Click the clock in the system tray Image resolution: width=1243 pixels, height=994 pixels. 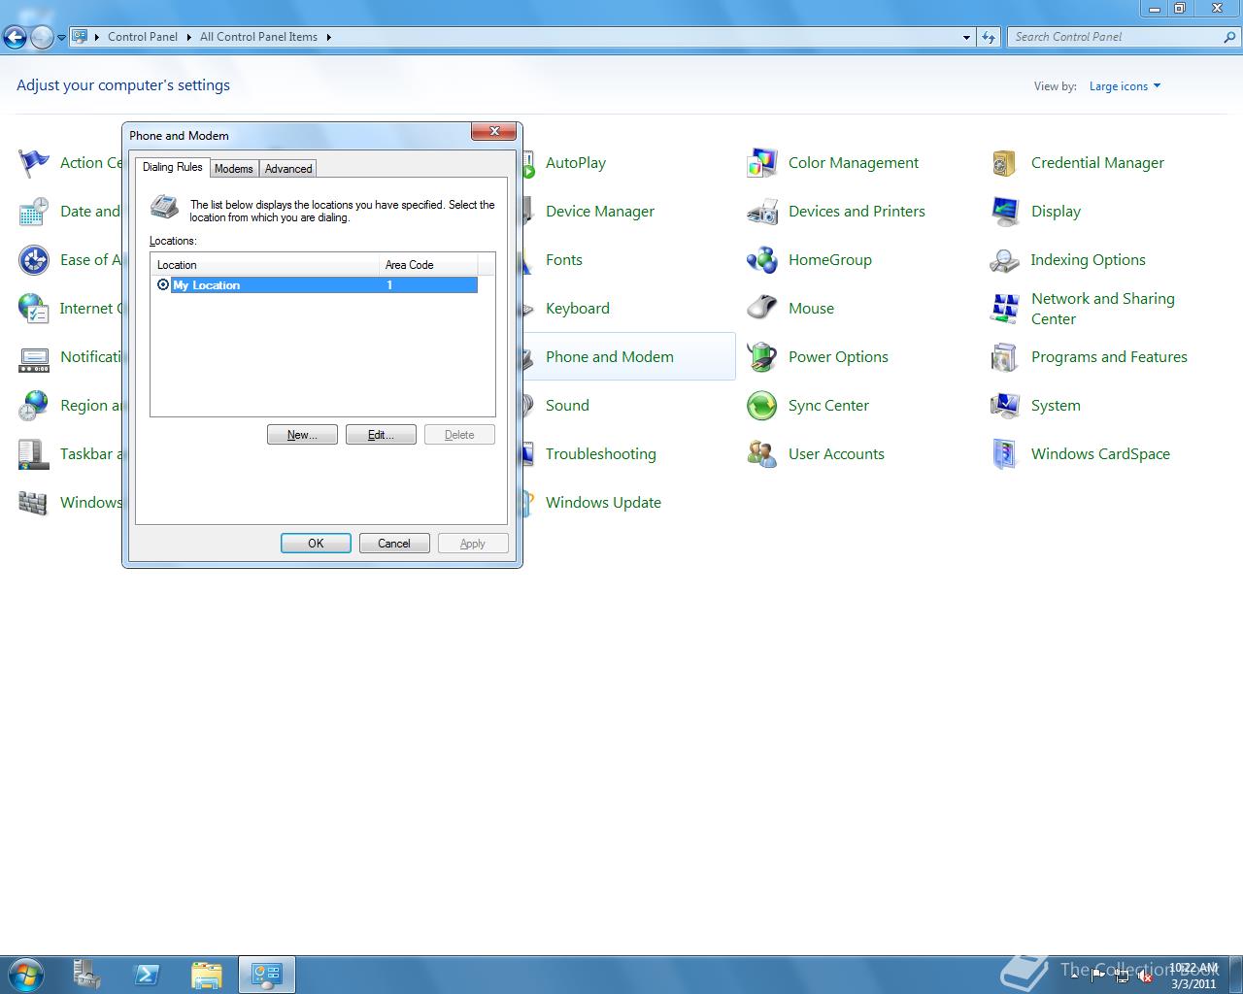point(1193,976)
